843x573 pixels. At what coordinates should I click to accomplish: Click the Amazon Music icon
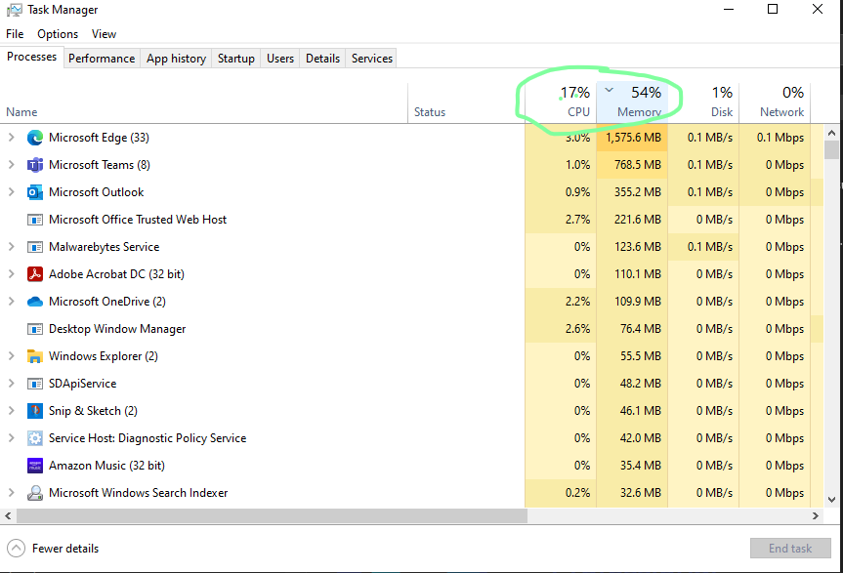pos(35,466)
